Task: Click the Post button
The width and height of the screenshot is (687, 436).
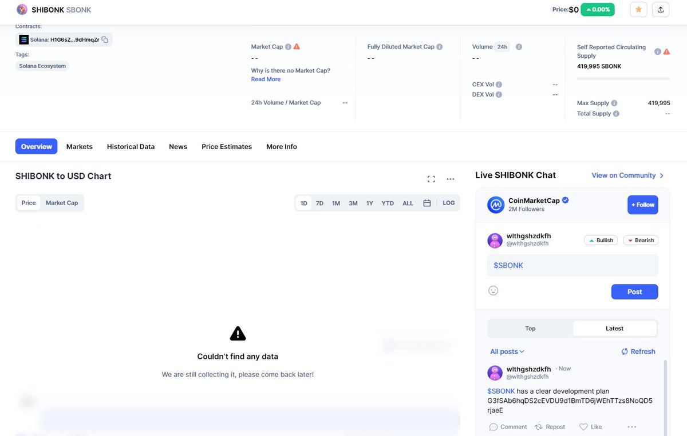Action: click(635, 291)
